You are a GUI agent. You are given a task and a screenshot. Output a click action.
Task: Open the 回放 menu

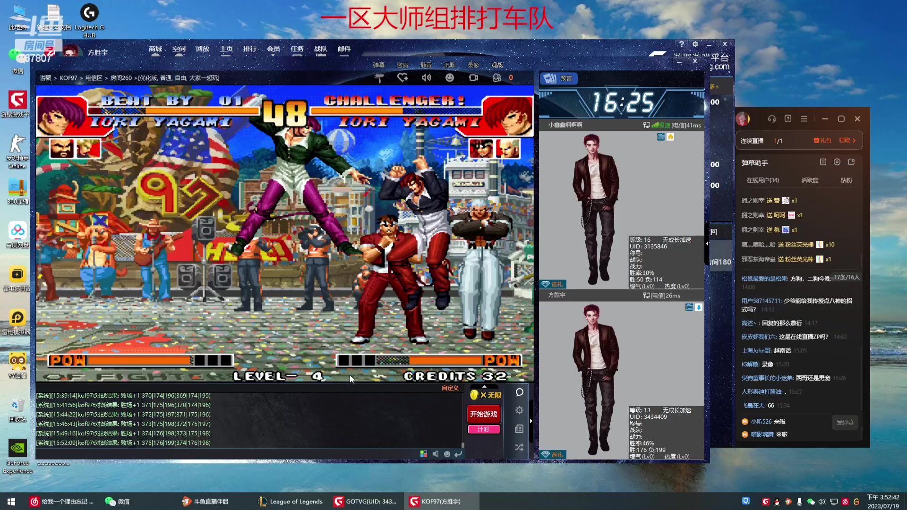pyautogui.click(x=203, y=49)
